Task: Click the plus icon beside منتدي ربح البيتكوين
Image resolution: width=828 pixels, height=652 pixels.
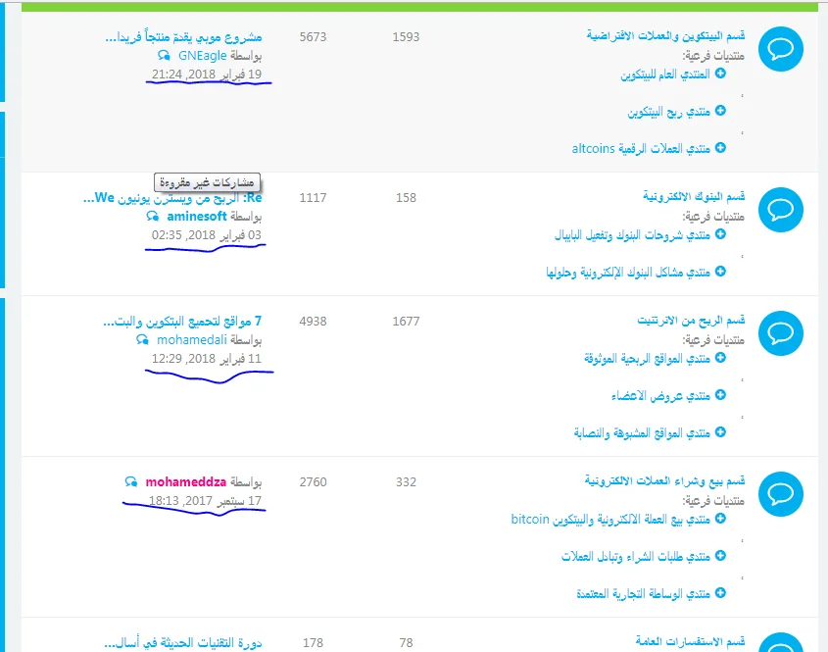Action: pyautogui.click(x=721, y=111)
